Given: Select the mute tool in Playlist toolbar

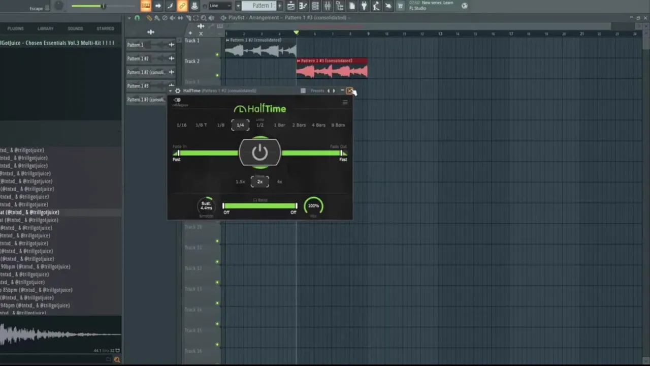Looking at the screenshot, I should point(172,18).
